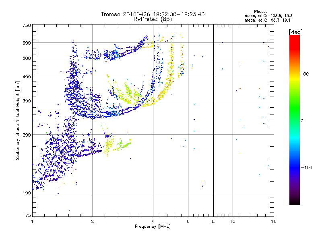Viewport: 322px width, 241px height.
Task: Click the frequency axis tick '4'
Action: 153,221
